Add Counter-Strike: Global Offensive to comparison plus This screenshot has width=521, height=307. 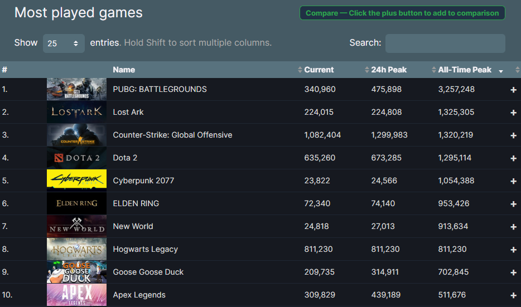(x=513, y=135)
